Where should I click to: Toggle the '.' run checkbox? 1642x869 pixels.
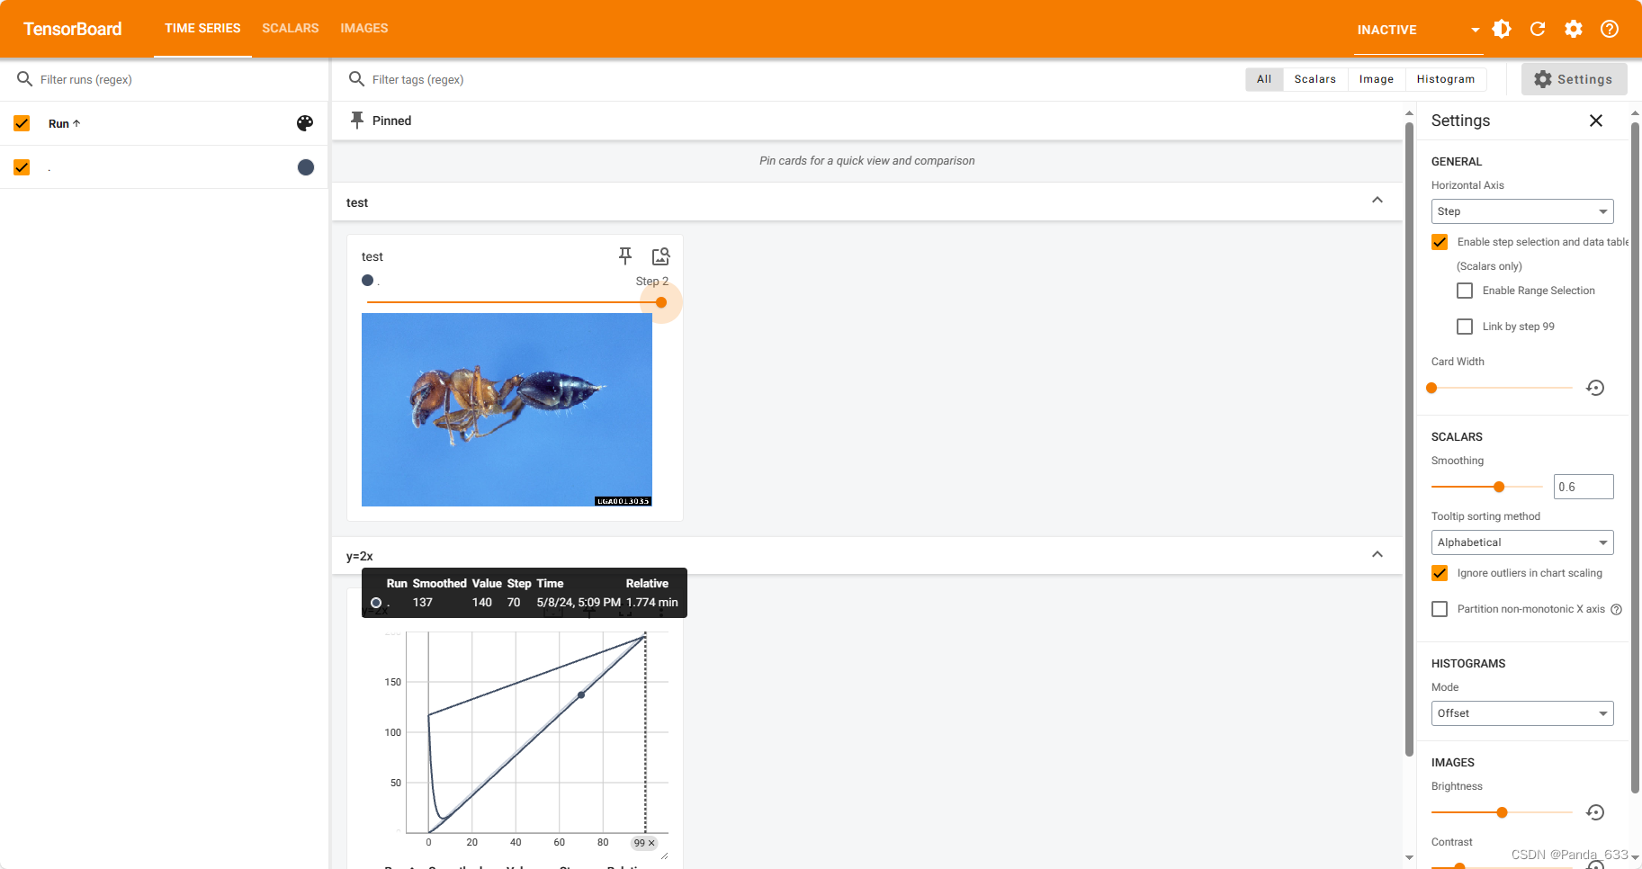tap(22, 167)
